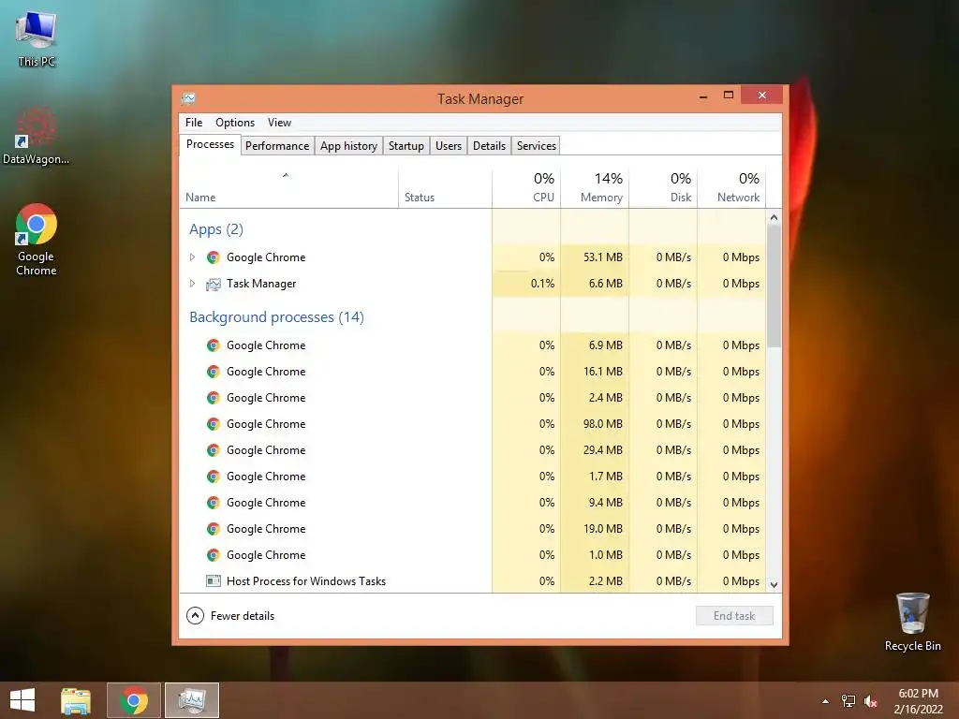959x719 pixels.
Task: Select Chrome process using 2.4 MB
Action: (473, 398)
